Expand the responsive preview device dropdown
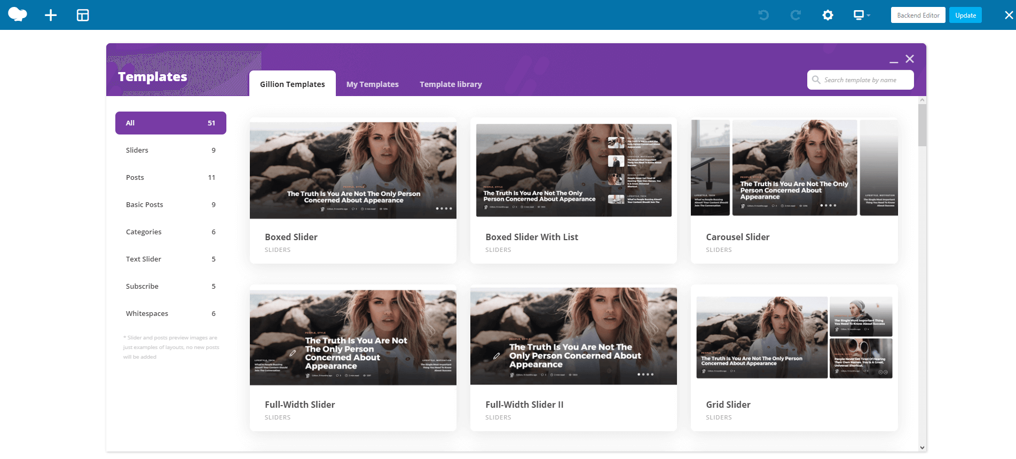 coord(862,15)
